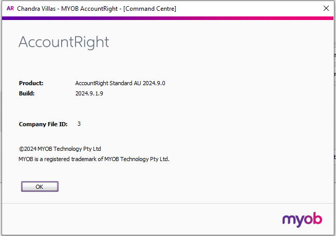The height and width of the screenshot is (236, 336).
Task: Click the AR application icon in title bar
Action: pyautogui.click(x=10, y=8)
